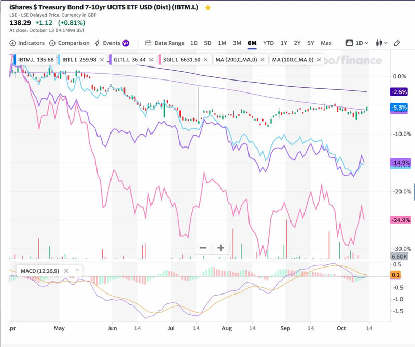Click the 3GIL.L 6631.50 legend text
Image resolution: width=415 pixels, height=347 pixels.
point(182,60)
